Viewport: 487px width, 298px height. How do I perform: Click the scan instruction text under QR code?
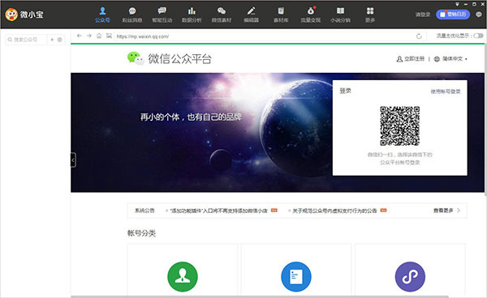pos(399,158)
